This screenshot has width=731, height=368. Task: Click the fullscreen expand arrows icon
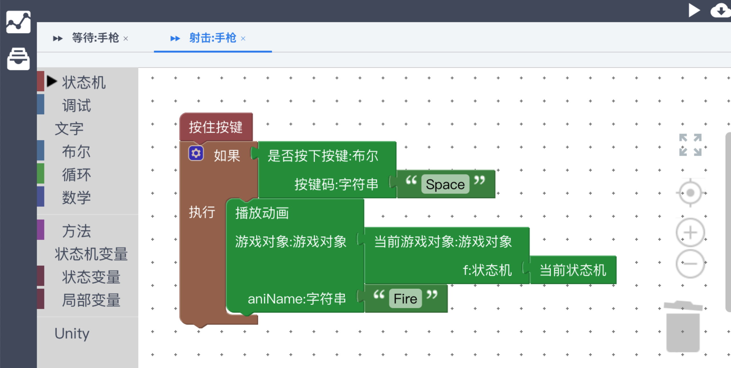[690, 145]
